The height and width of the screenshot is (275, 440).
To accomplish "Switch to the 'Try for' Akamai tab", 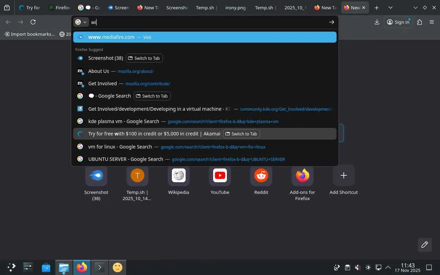I will [30, 8].
